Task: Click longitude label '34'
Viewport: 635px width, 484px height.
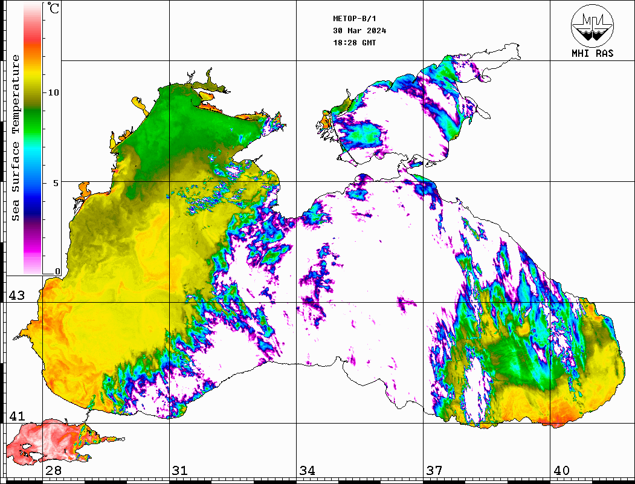Action: point(308,471)
